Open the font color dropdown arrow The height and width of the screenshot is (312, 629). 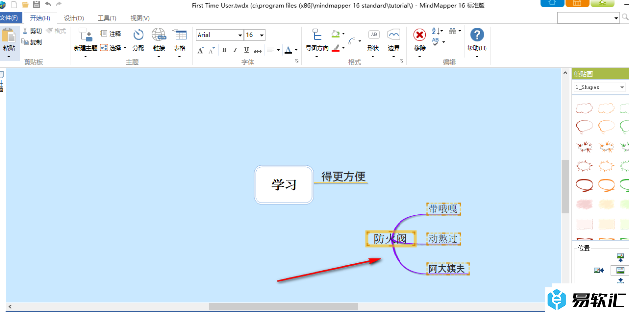[296, 50]
